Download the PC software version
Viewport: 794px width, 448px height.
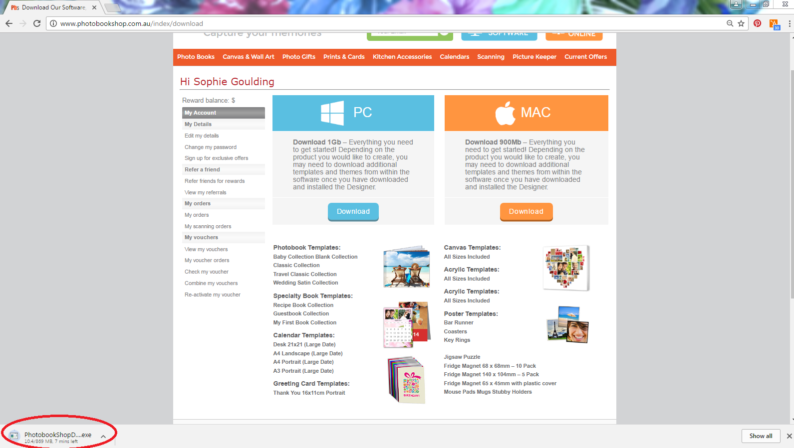click(x=353, y=212)
